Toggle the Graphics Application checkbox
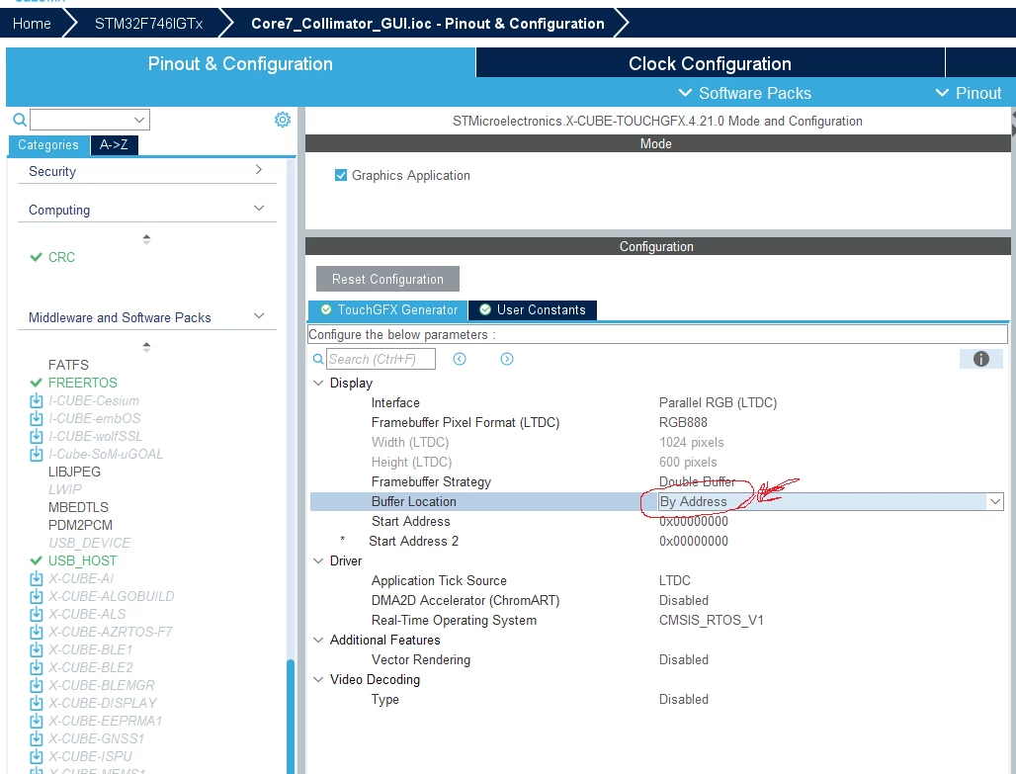The image size is (1016, 774). click(x=341, y=175)
